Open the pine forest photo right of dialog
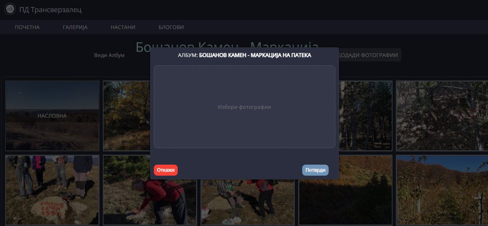Viewport: 488px width, 226px height. pos(365,116)
